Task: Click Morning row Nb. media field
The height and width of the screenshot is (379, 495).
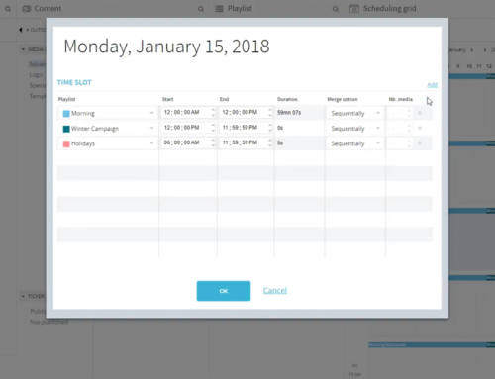Action: [399, 113]
